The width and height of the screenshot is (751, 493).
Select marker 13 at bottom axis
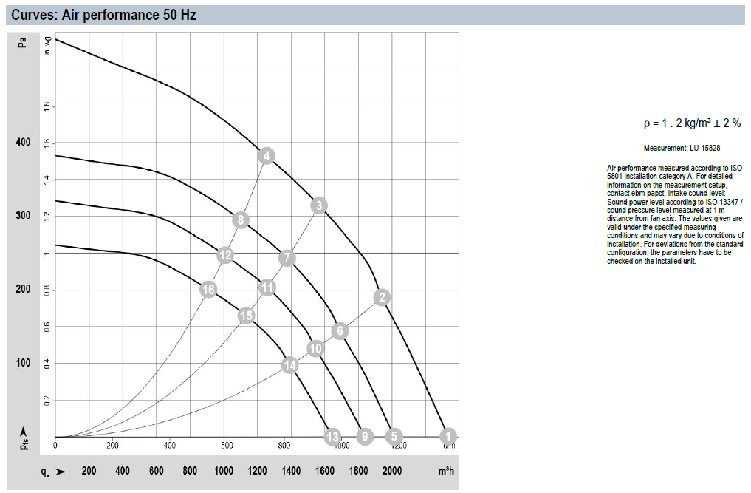pos(332,436)
